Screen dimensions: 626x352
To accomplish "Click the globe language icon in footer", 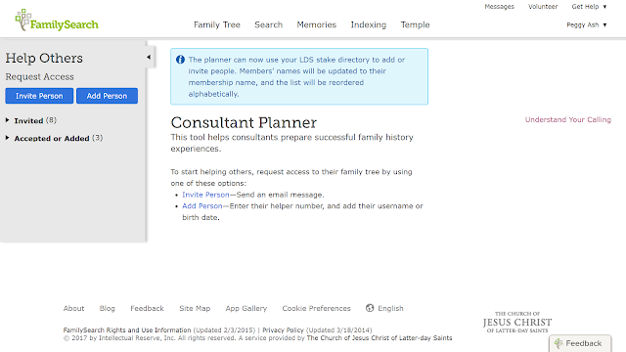I will click(370, 308).
